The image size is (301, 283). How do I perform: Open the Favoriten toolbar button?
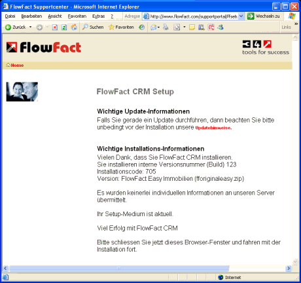[121, 27]
